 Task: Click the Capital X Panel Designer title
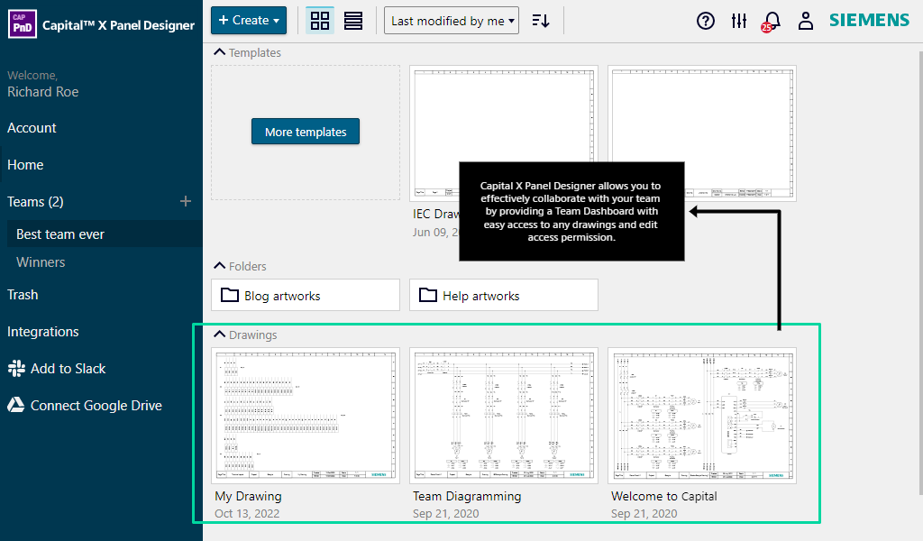118,25
